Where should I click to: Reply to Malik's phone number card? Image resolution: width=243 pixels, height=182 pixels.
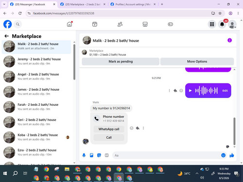(x=138, y=128)
